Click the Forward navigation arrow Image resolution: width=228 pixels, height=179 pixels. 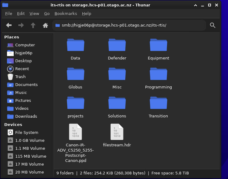pos(21,25)
